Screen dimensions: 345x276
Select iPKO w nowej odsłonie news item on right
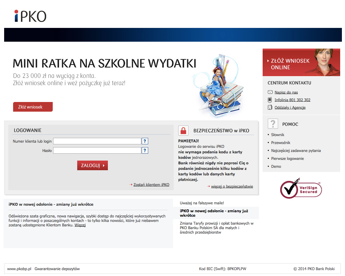[216, 213]
